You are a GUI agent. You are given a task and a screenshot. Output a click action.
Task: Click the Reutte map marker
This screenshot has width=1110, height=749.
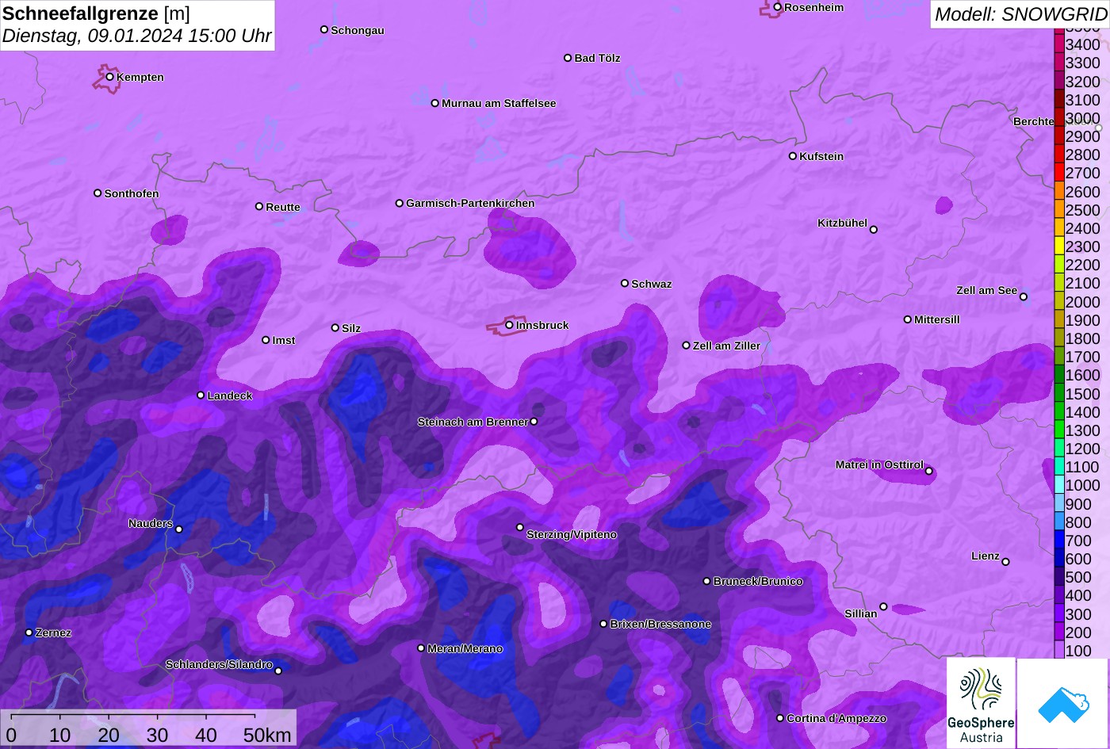259,206
